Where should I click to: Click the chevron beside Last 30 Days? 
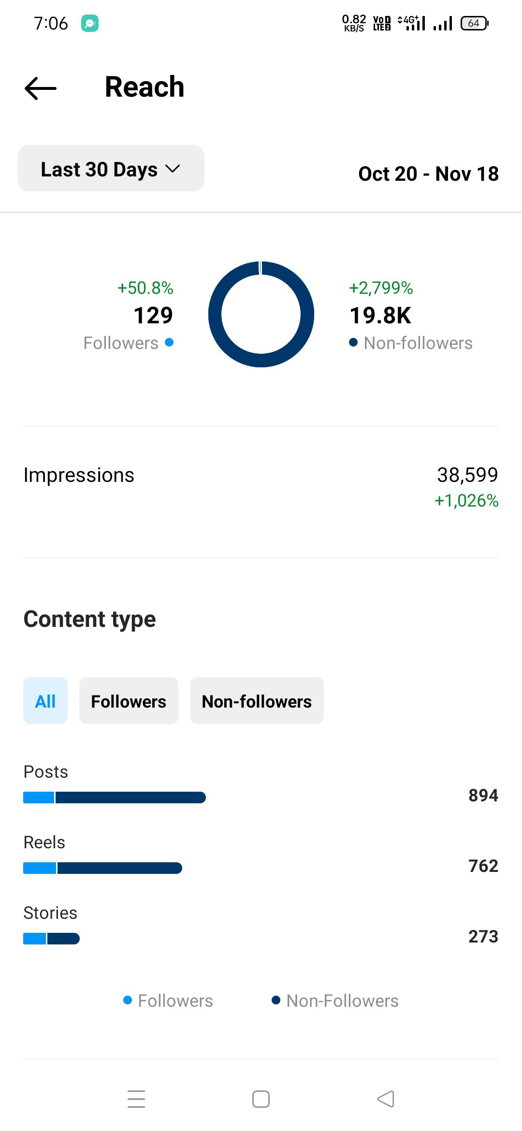coord(173,169)
